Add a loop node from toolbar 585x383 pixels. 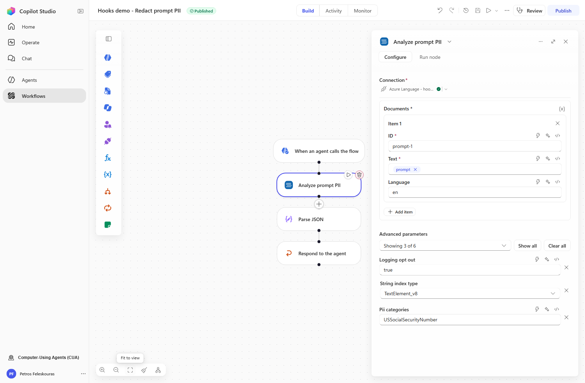click(108, 208)
